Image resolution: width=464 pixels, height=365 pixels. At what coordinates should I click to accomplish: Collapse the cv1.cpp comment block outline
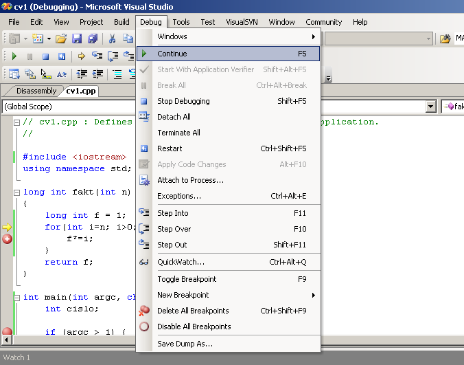point(17,122)
